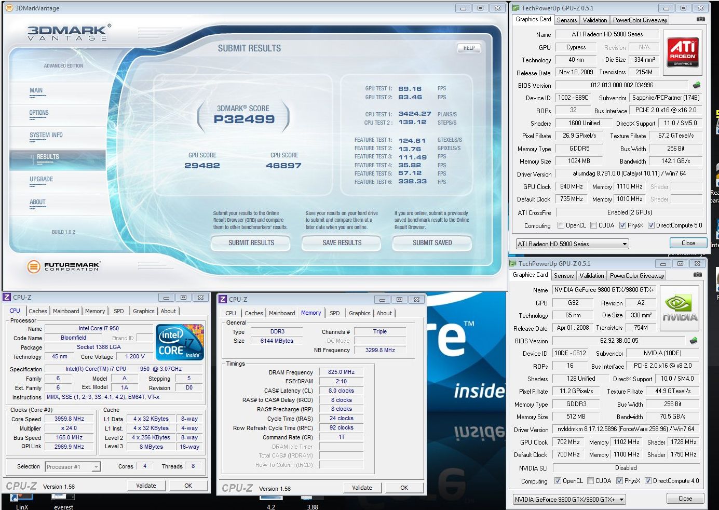The width and height of the screenshot is (719, 510).
Task: Click the camera screenshot icon in ATI GPU-Z
Action: [701, 19]
